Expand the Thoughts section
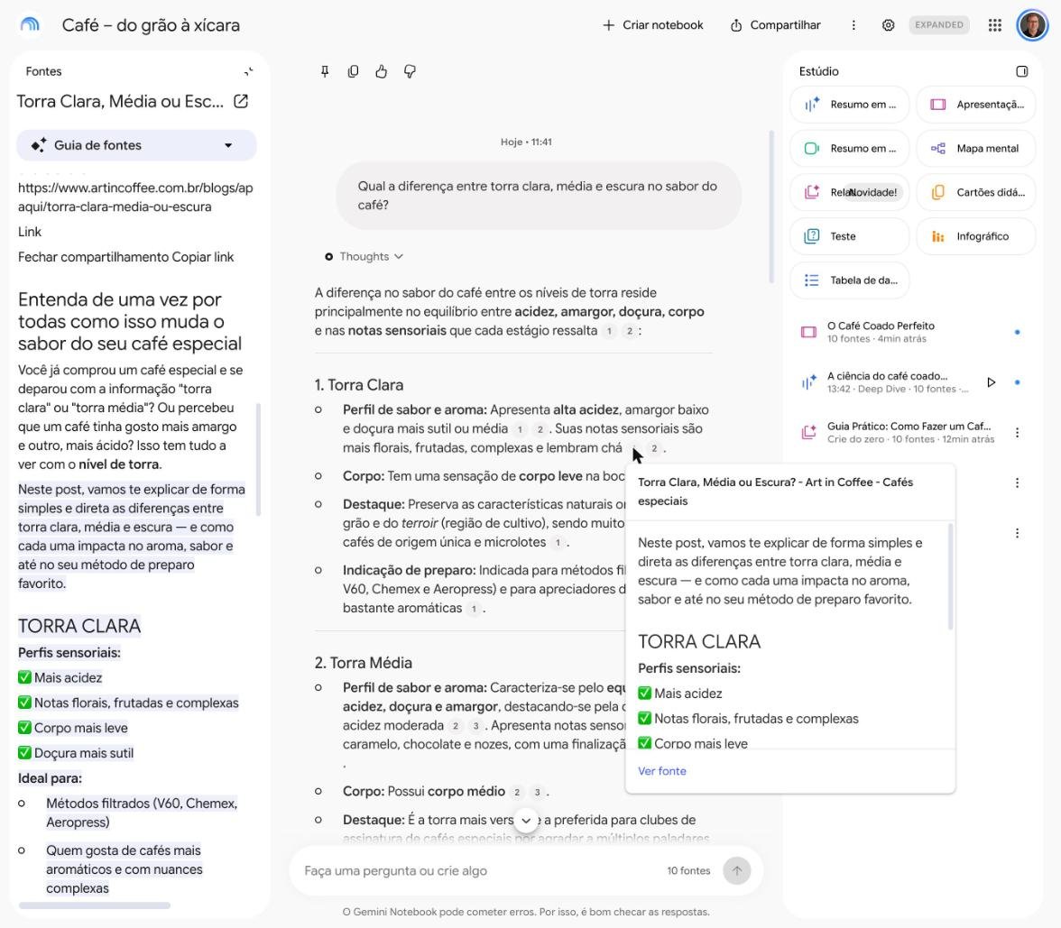 pos(364,256)
